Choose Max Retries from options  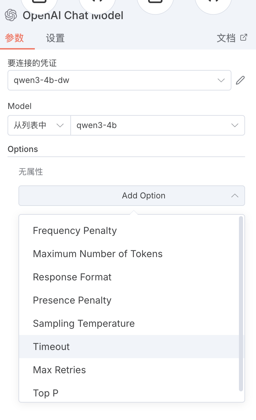coord(59,370)
